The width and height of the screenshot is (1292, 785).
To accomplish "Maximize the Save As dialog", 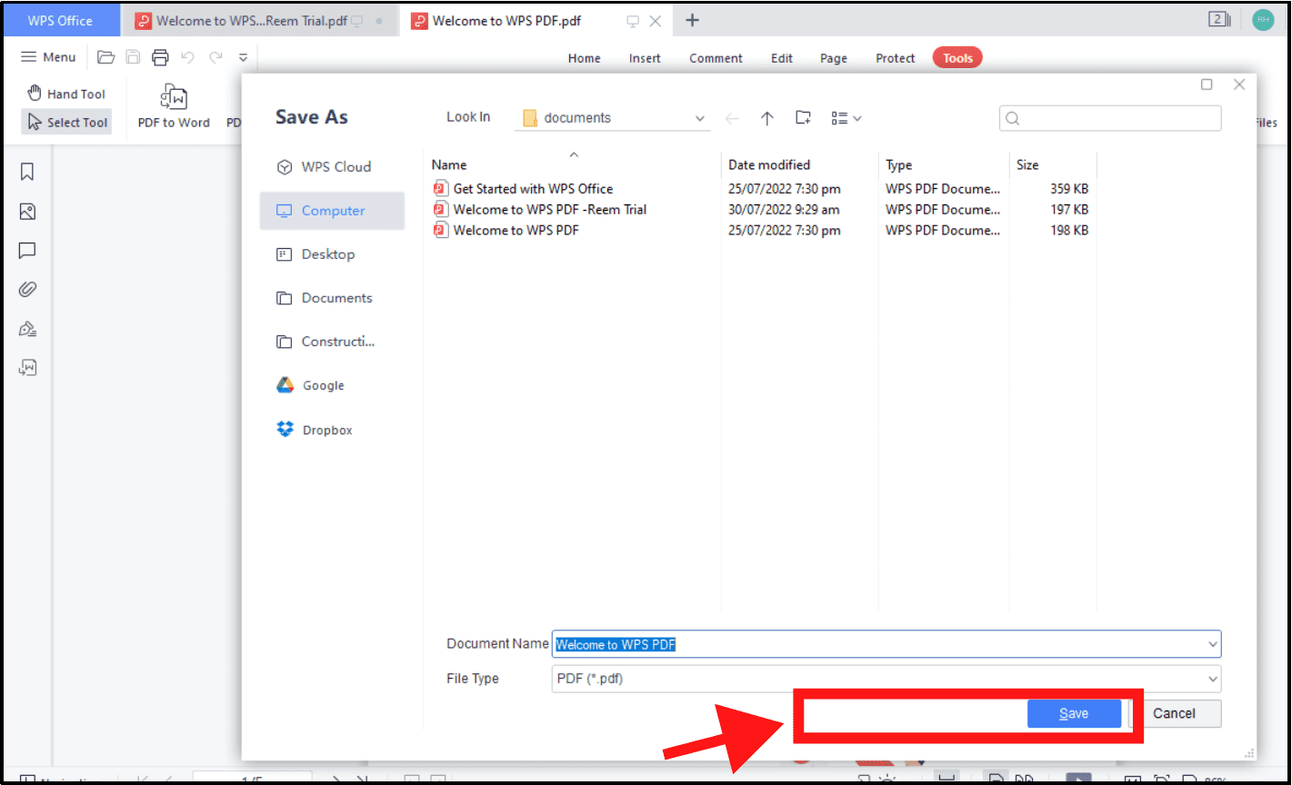I will point(1207,84).
